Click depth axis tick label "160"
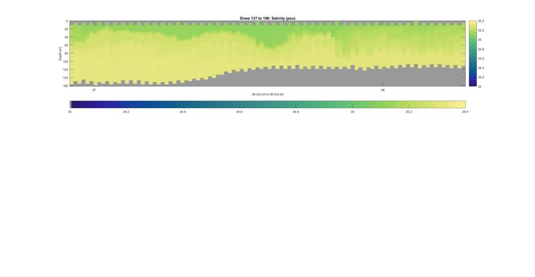This screenshot has width=535, height=277. [66, 86]
